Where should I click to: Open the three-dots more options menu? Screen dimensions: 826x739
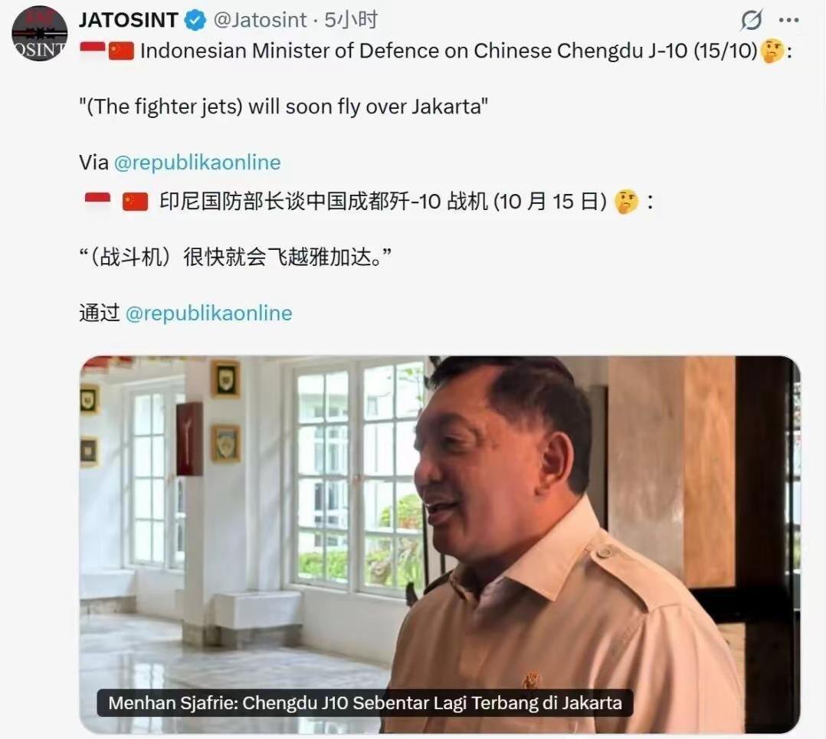(788, 21)
